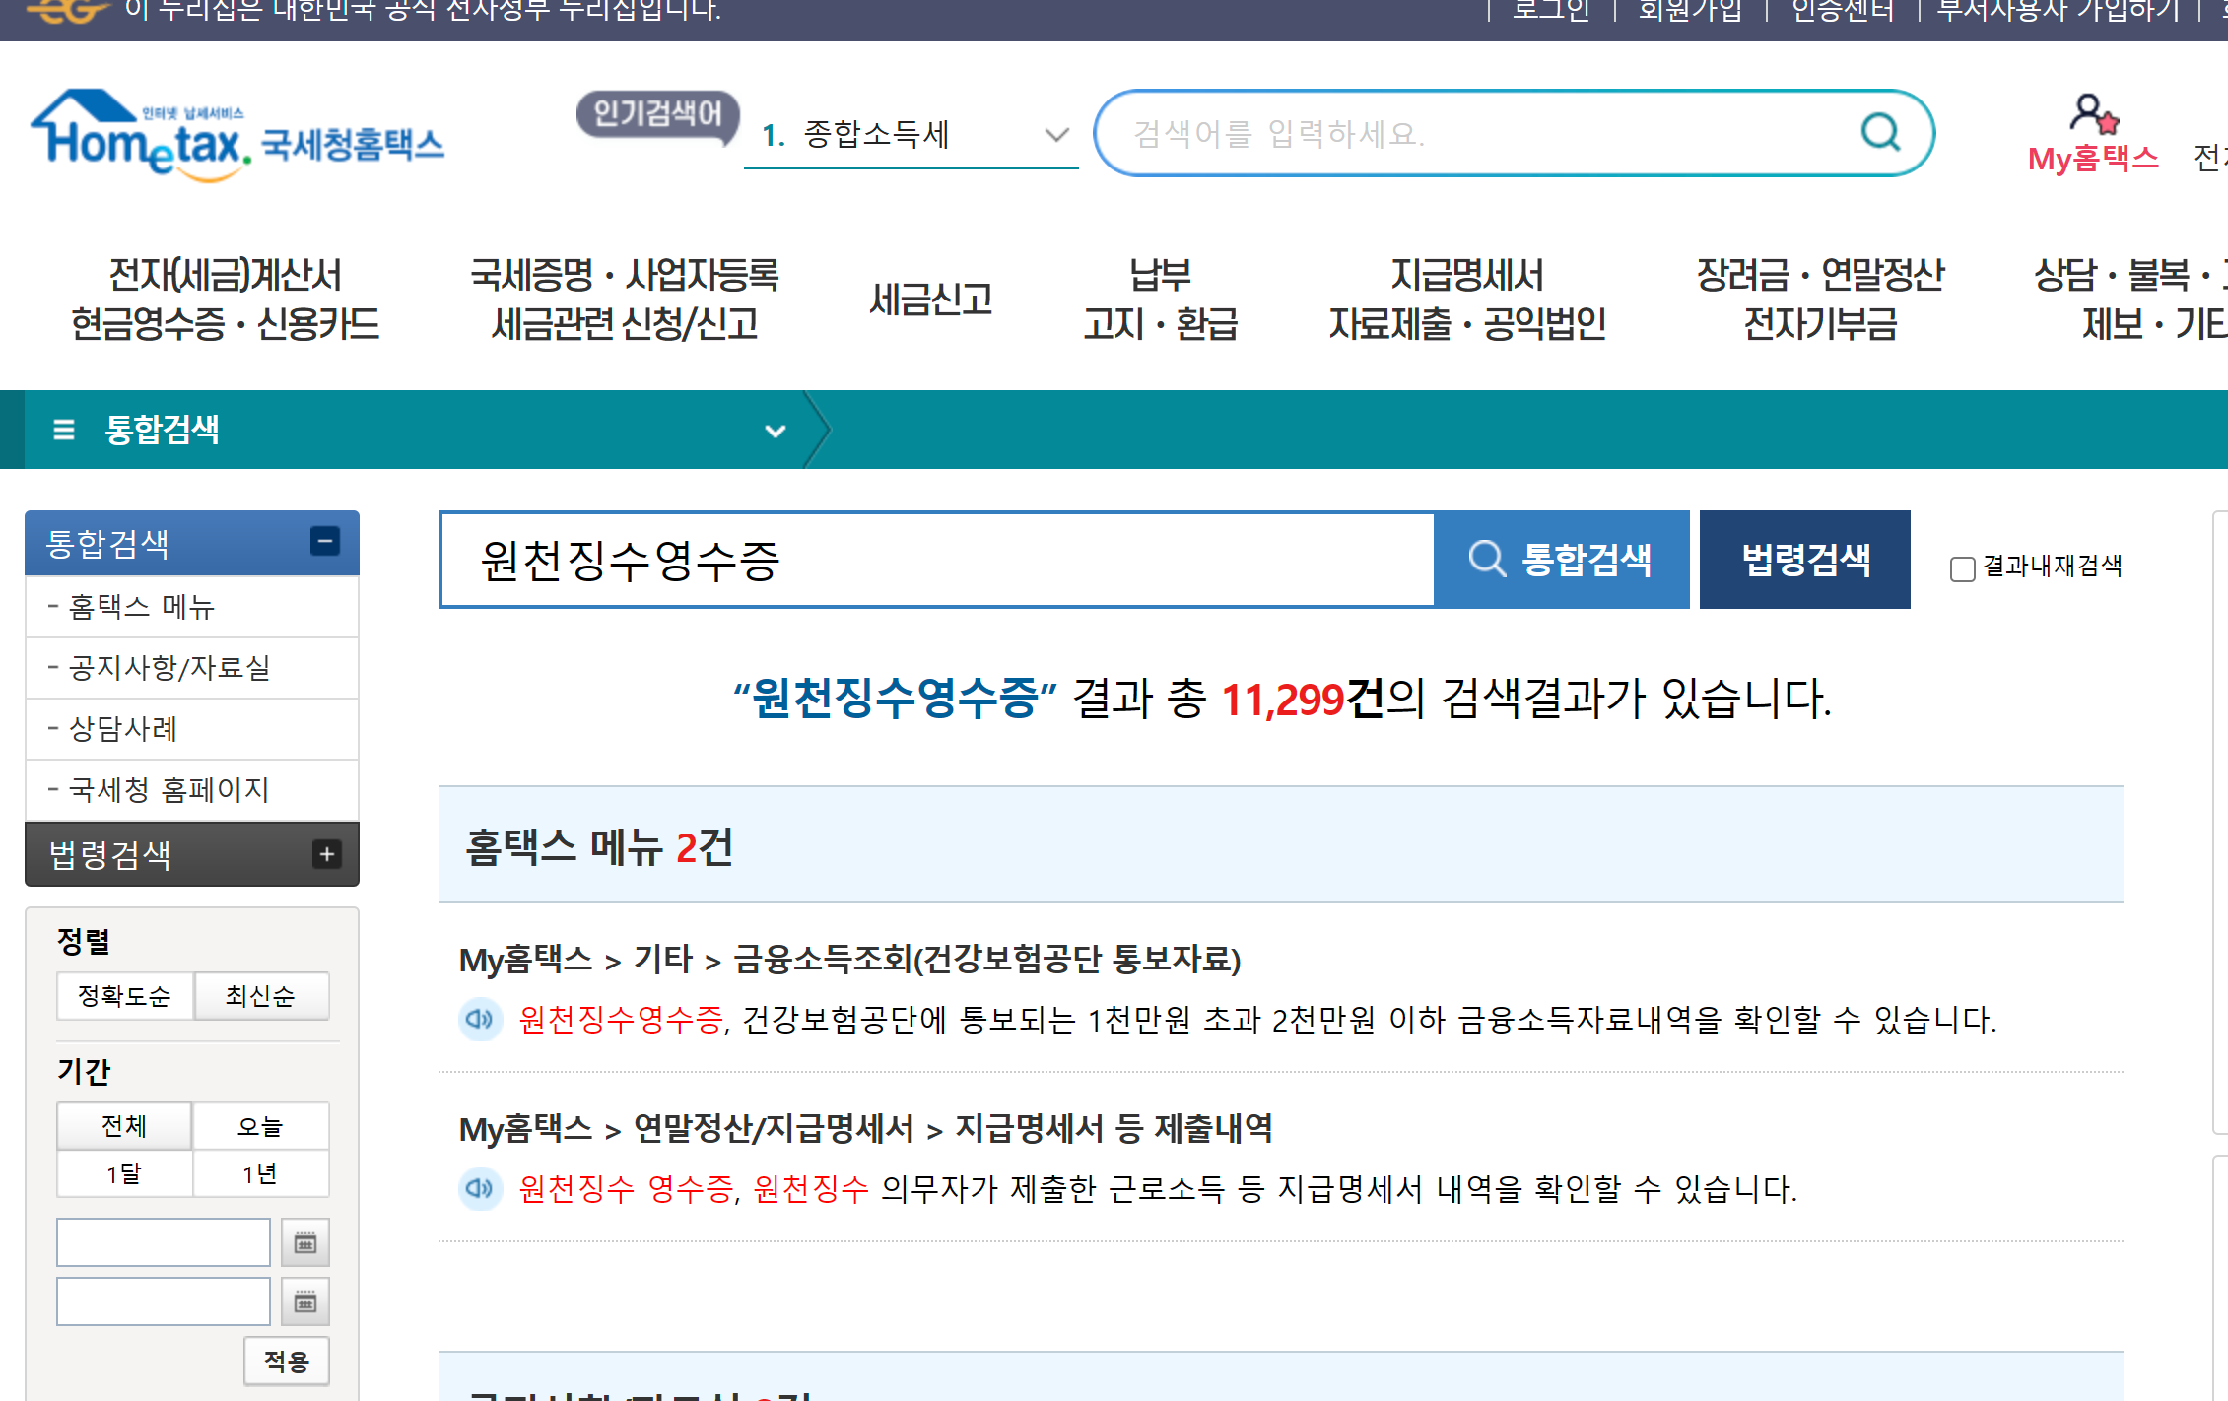The height and width of the screenshot is (1401, 2228).
Task: Click the Hometax 국세청홈택스 logo
Action: click(235, 138)
